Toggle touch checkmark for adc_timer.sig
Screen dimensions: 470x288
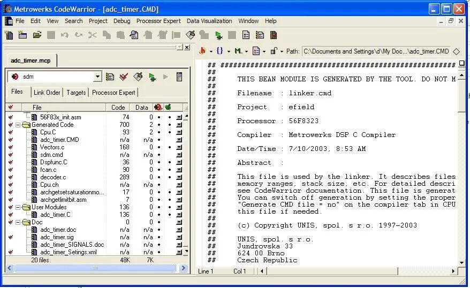coord(11,237)
